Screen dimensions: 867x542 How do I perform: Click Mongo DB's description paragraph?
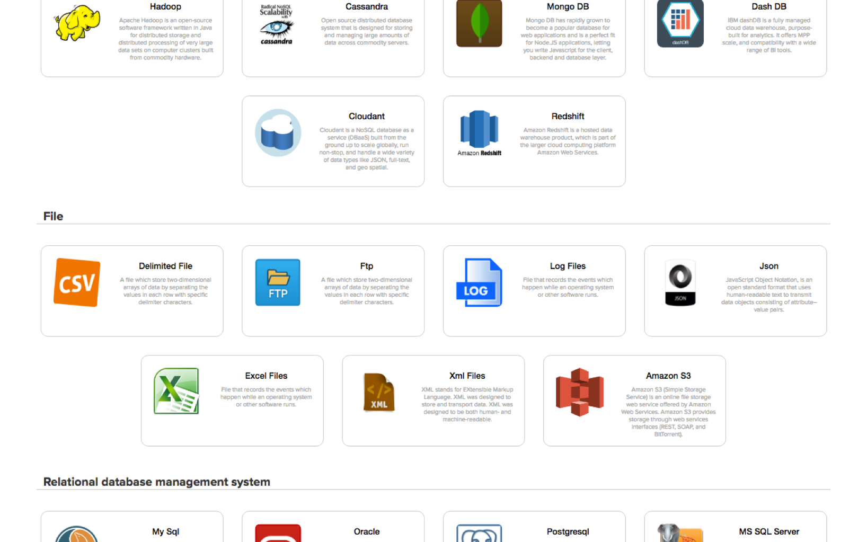click(x=568, y=39)
